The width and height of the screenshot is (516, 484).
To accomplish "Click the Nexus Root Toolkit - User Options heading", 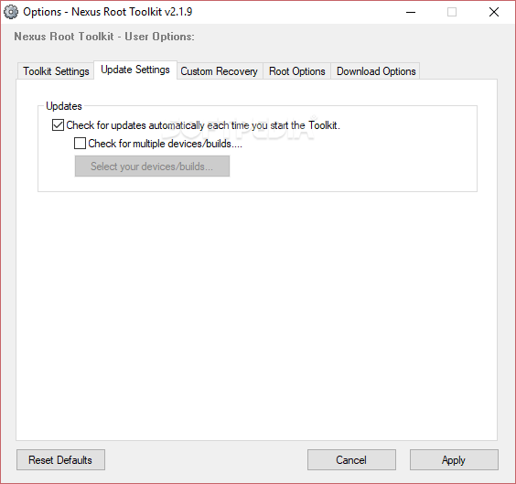I will 104,37.
